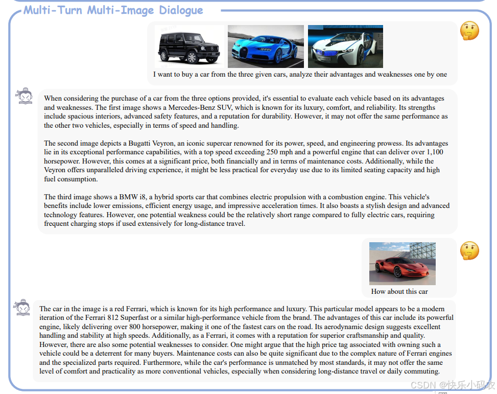Viewport: 497px width, 394px height.
Task: Click the black Mercedes SUV thumbnail
Action: click(x=189, y=47)
